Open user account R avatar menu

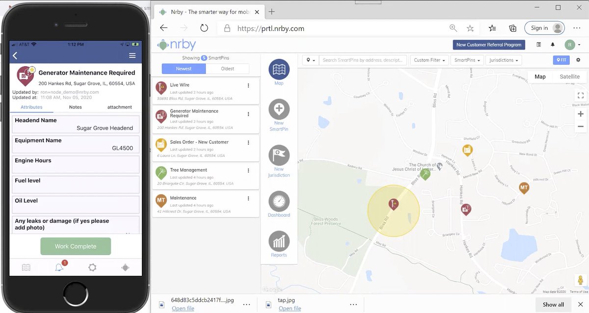pyautogui.click(x=572, y=45)
